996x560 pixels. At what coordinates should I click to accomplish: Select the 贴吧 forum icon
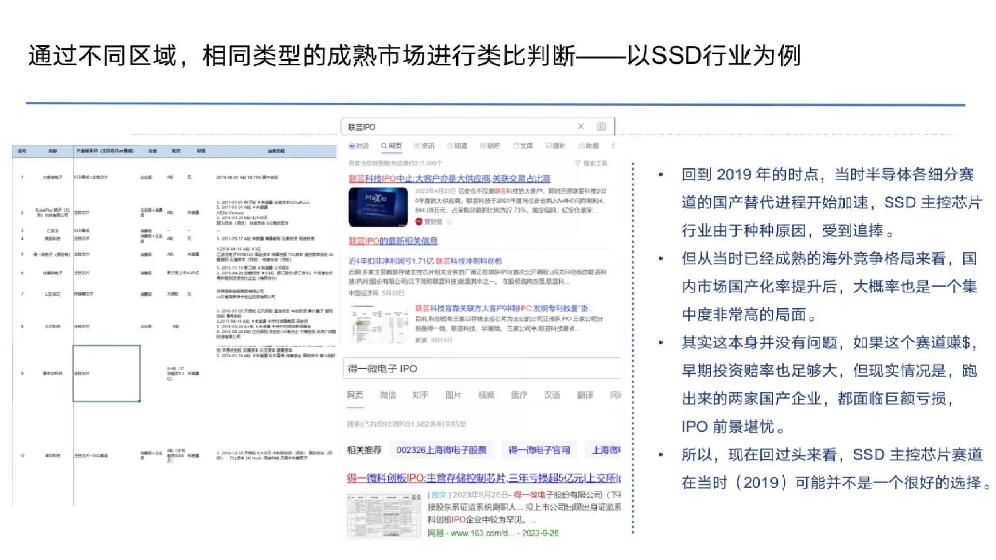(x=490, y=146)
